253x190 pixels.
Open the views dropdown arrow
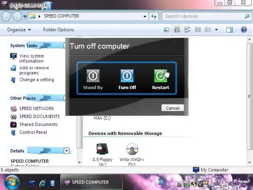(216, 30)
